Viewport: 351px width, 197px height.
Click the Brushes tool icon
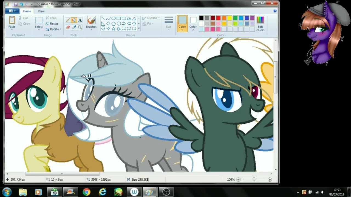point(91,20)
